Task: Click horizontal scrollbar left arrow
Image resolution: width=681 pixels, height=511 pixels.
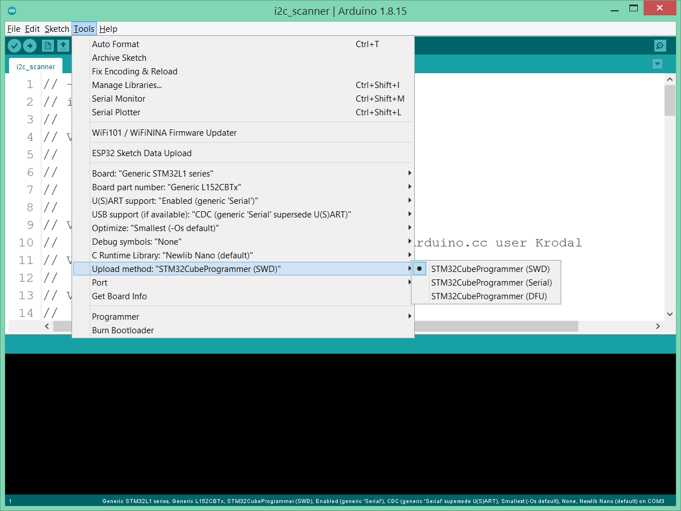Action: (47, 326)
